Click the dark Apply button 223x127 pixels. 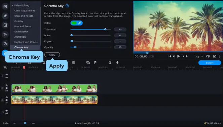click(52, 55)
